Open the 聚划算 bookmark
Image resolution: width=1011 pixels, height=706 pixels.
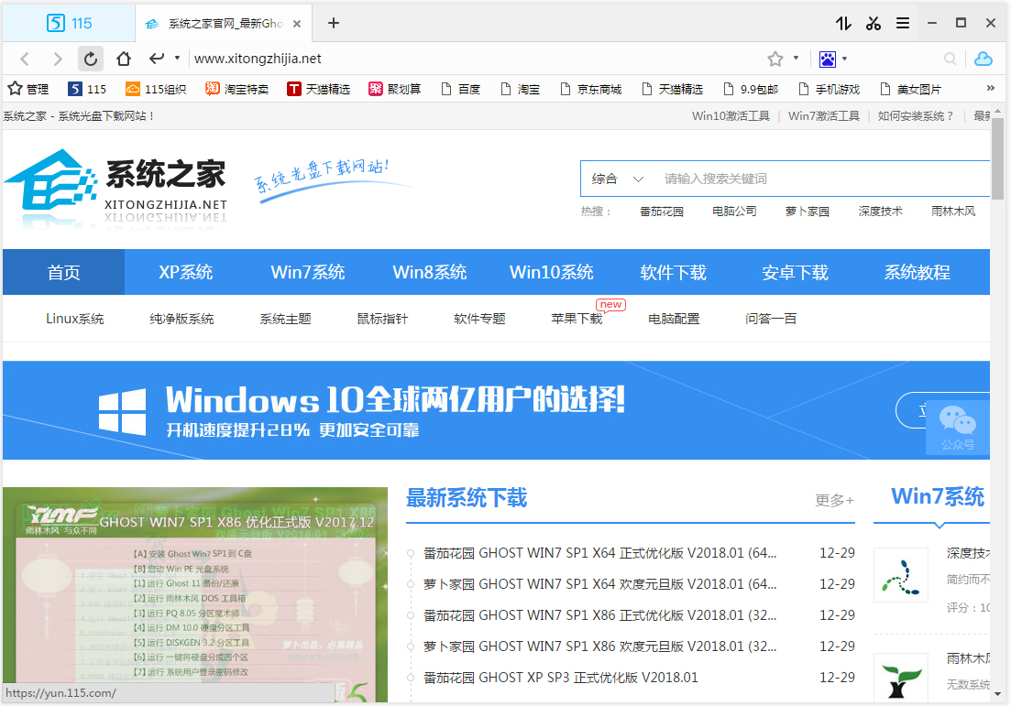pyautogui.click(x=395, y=89)
